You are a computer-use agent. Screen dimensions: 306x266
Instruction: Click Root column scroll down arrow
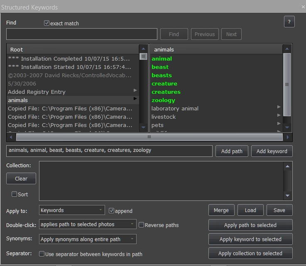coord(143,127)
